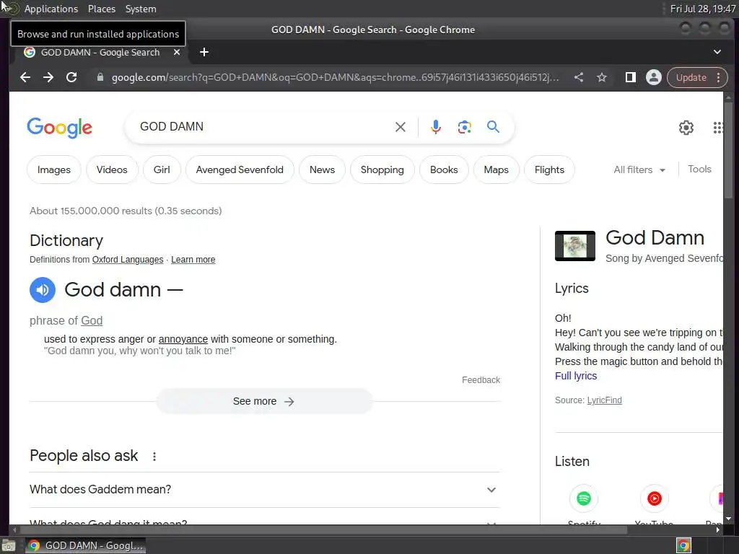This screenshot has height=554, width=739.
Task: Select the Avenged Sevenfold chip
Action: point(240,170)
